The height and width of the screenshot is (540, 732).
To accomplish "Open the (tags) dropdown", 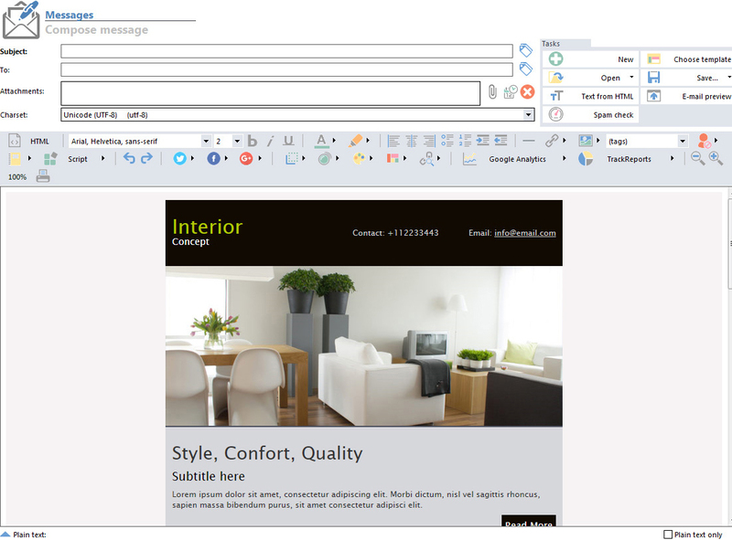I will pyautogui.click(x=682, y=141).
